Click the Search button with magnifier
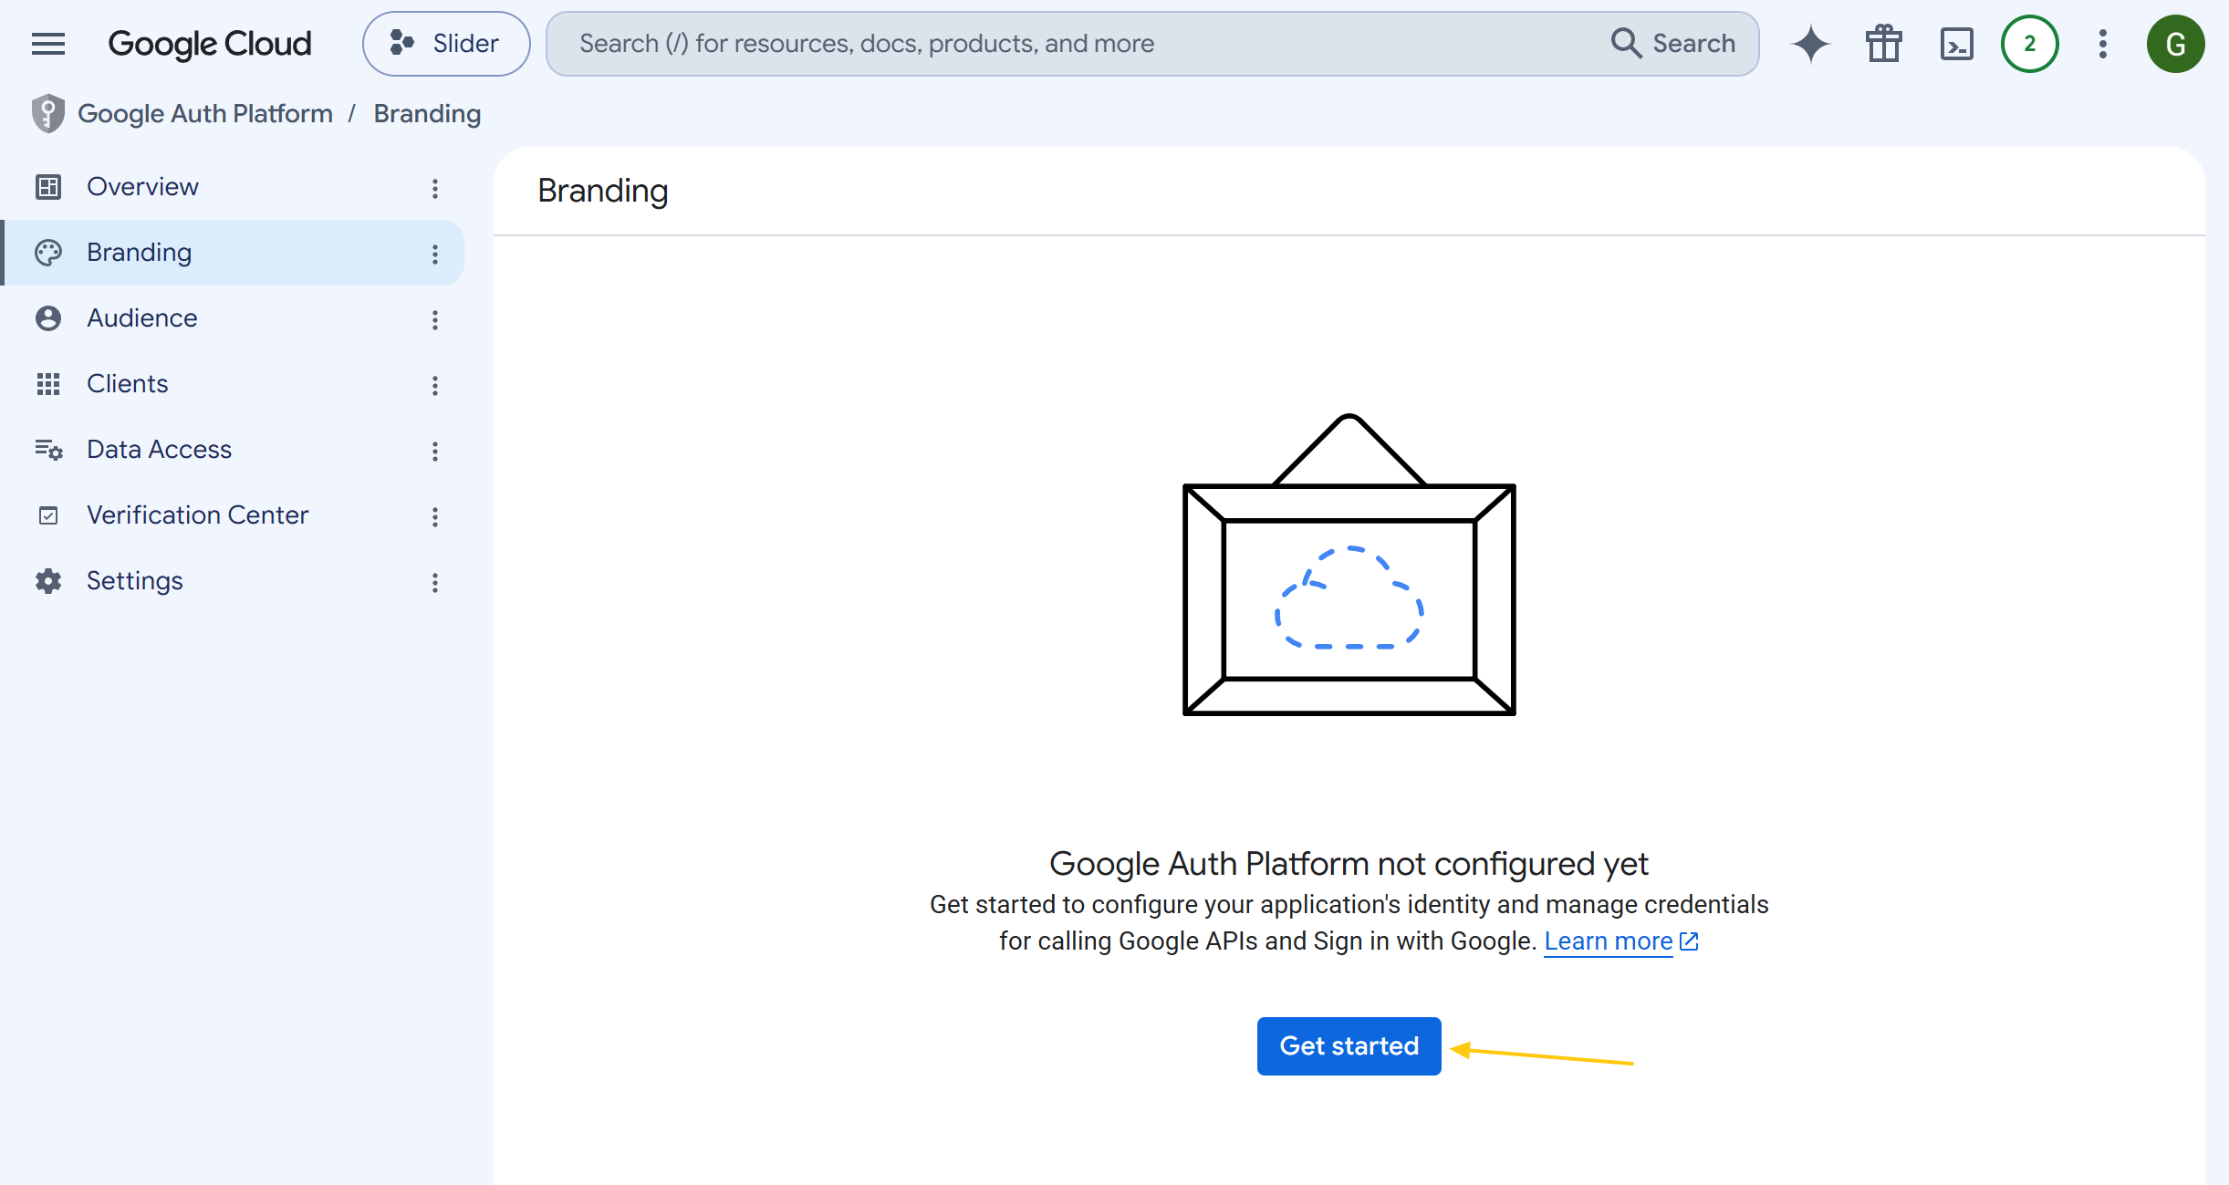Screen dimensions: 2229x1185 (x=1673, y=44)
